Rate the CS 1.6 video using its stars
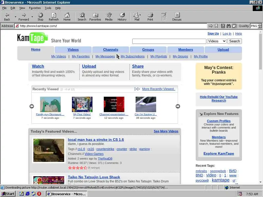 pyautogui.click(x=78, y=168)
